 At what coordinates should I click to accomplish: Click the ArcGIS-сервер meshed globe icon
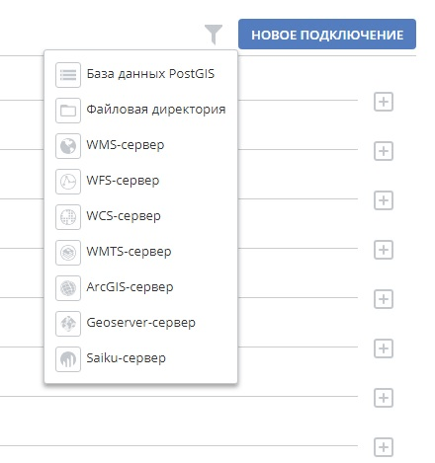[x=68, y=288]
